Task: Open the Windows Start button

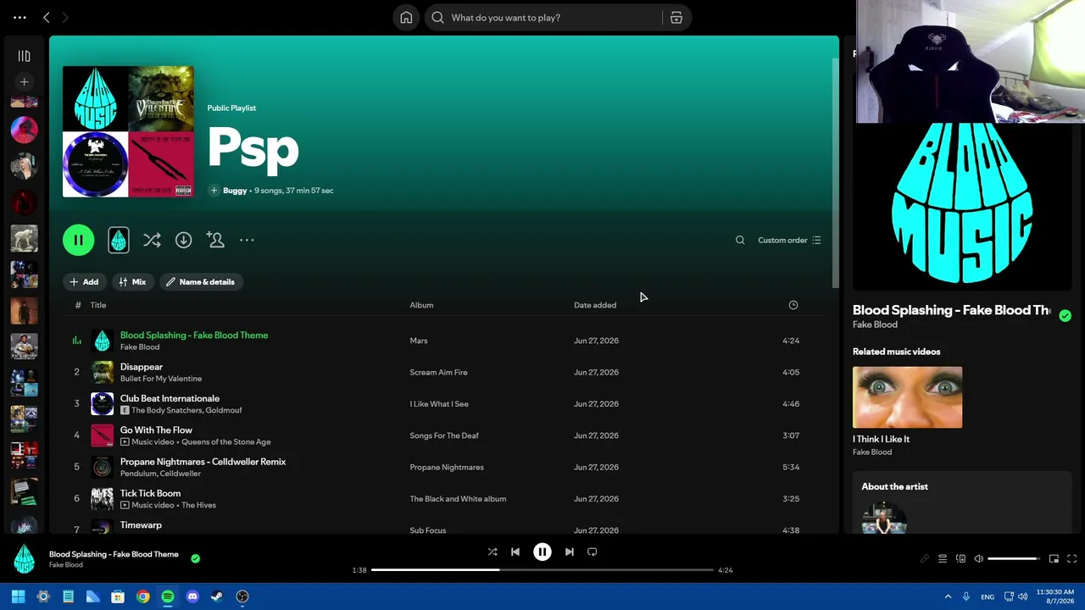Action: 18,596
